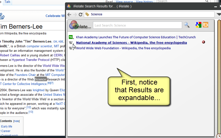
Task: Search with the Google icon
Action: click(x=199, y=25)
